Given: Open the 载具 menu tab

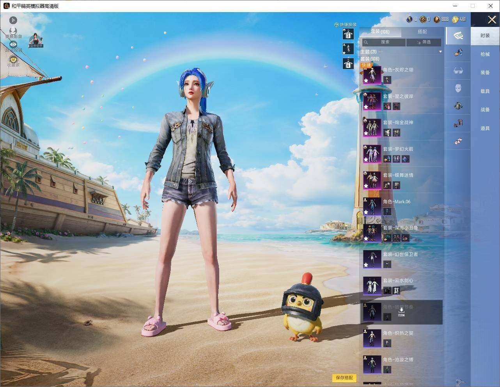Looking at the screenshot, I should pyautogui.click(x=485, y=91).
